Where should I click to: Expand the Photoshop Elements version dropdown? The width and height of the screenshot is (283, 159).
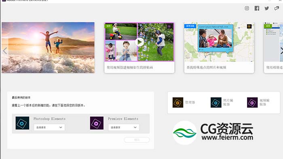[49, 127]
